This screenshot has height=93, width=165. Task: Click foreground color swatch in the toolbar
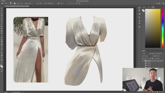tap(1, 66)
